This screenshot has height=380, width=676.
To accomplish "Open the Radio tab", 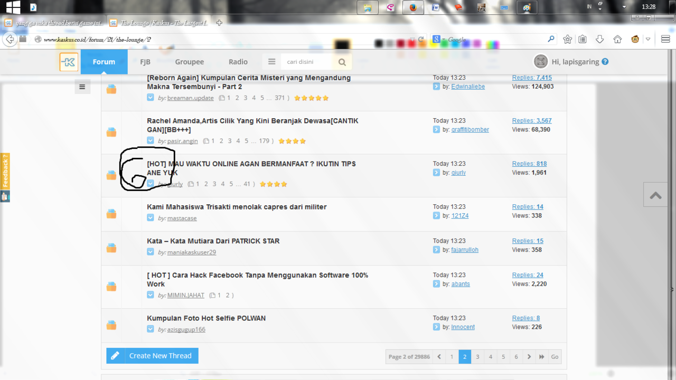I will point(238,62).
